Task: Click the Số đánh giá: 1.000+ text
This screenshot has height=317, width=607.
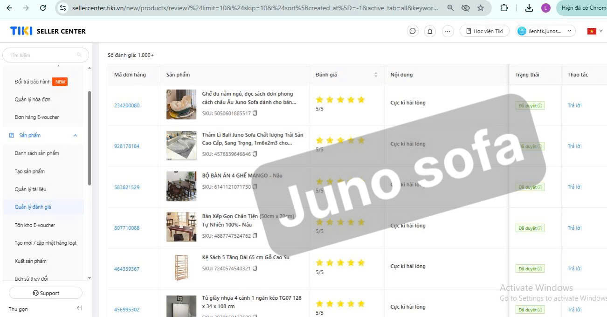Action: (131, 55)
